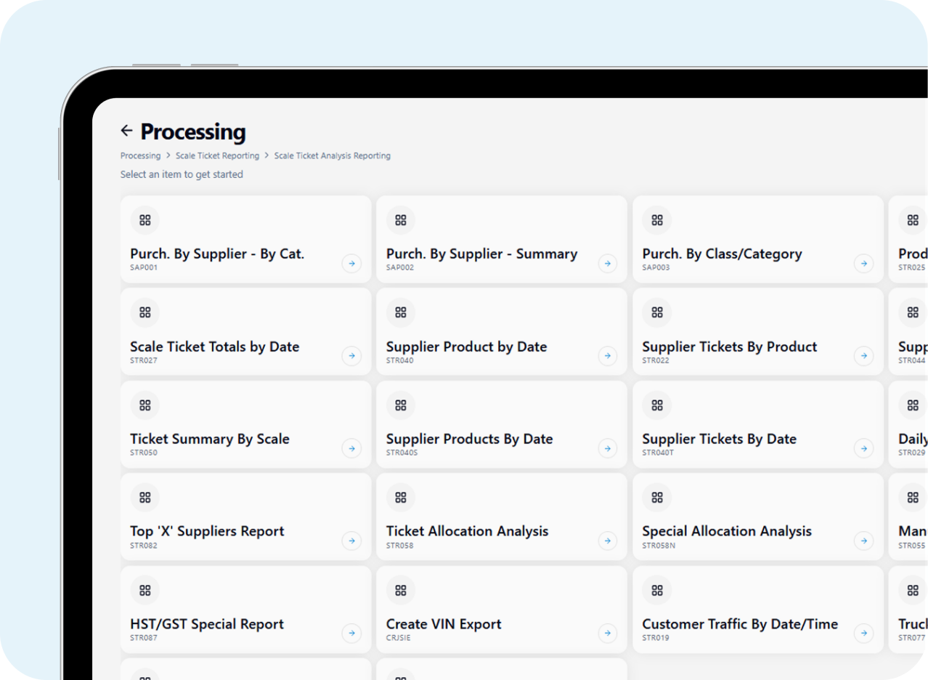This screenshot has height=680, width=928.
Task: Click grid icon on Purch. By Class/Category card
Action: (x=657, y=220)
